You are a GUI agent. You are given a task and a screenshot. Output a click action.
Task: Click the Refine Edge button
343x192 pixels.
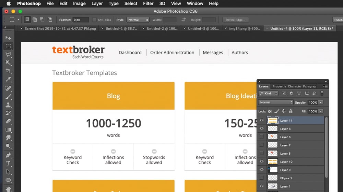point(235,20)
